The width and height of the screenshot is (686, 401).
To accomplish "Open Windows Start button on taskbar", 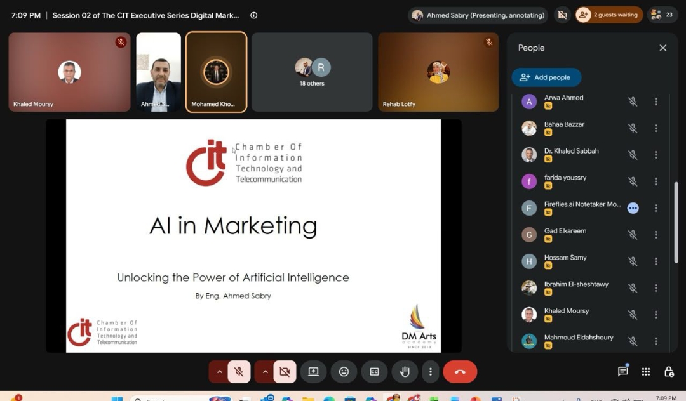I will [x=117, y=398].
